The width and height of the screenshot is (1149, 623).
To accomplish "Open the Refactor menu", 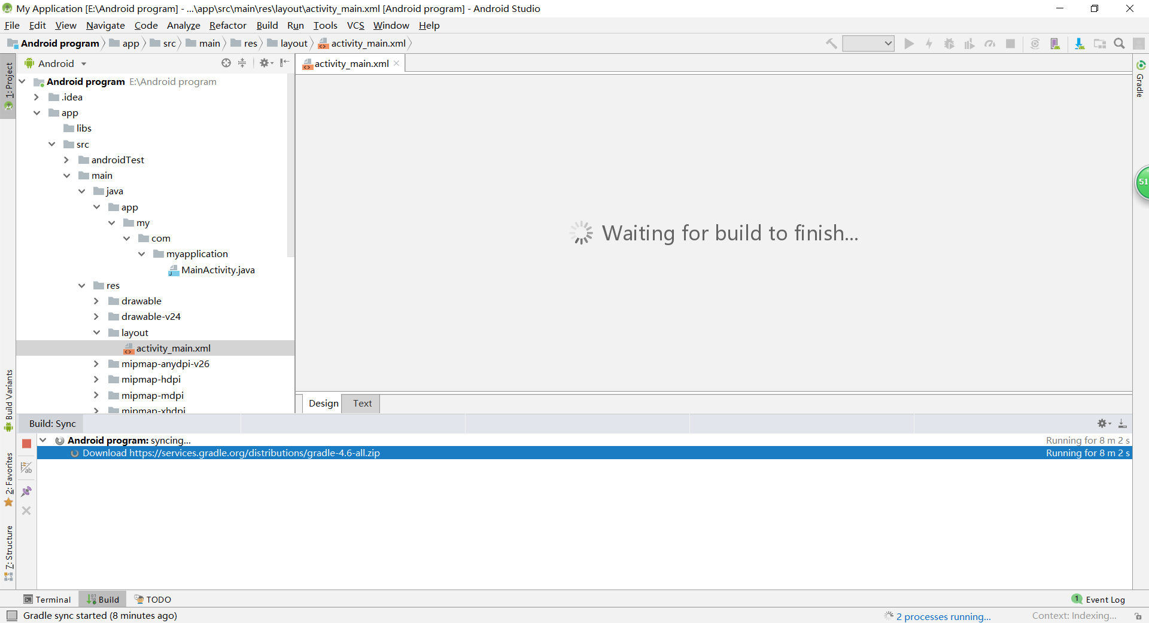I will 228,25.
